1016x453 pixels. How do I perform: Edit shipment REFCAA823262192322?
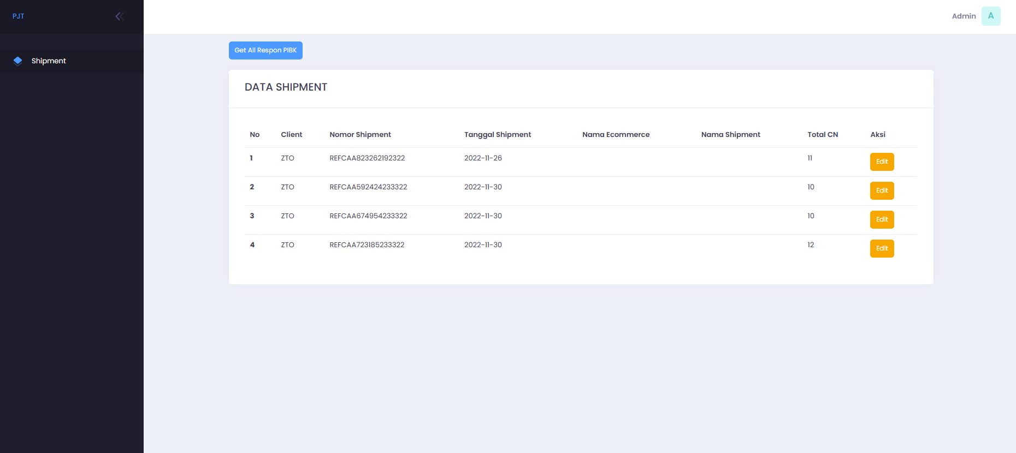click(882, 162)
